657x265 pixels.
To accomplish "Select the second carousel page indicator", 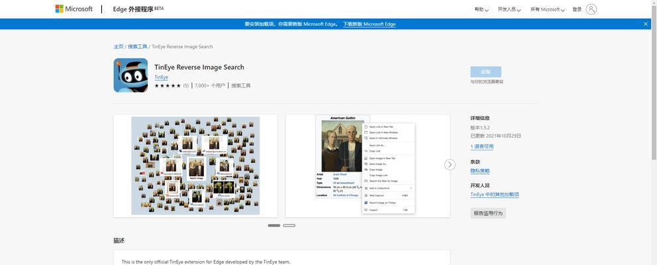I will click(289, 226).
